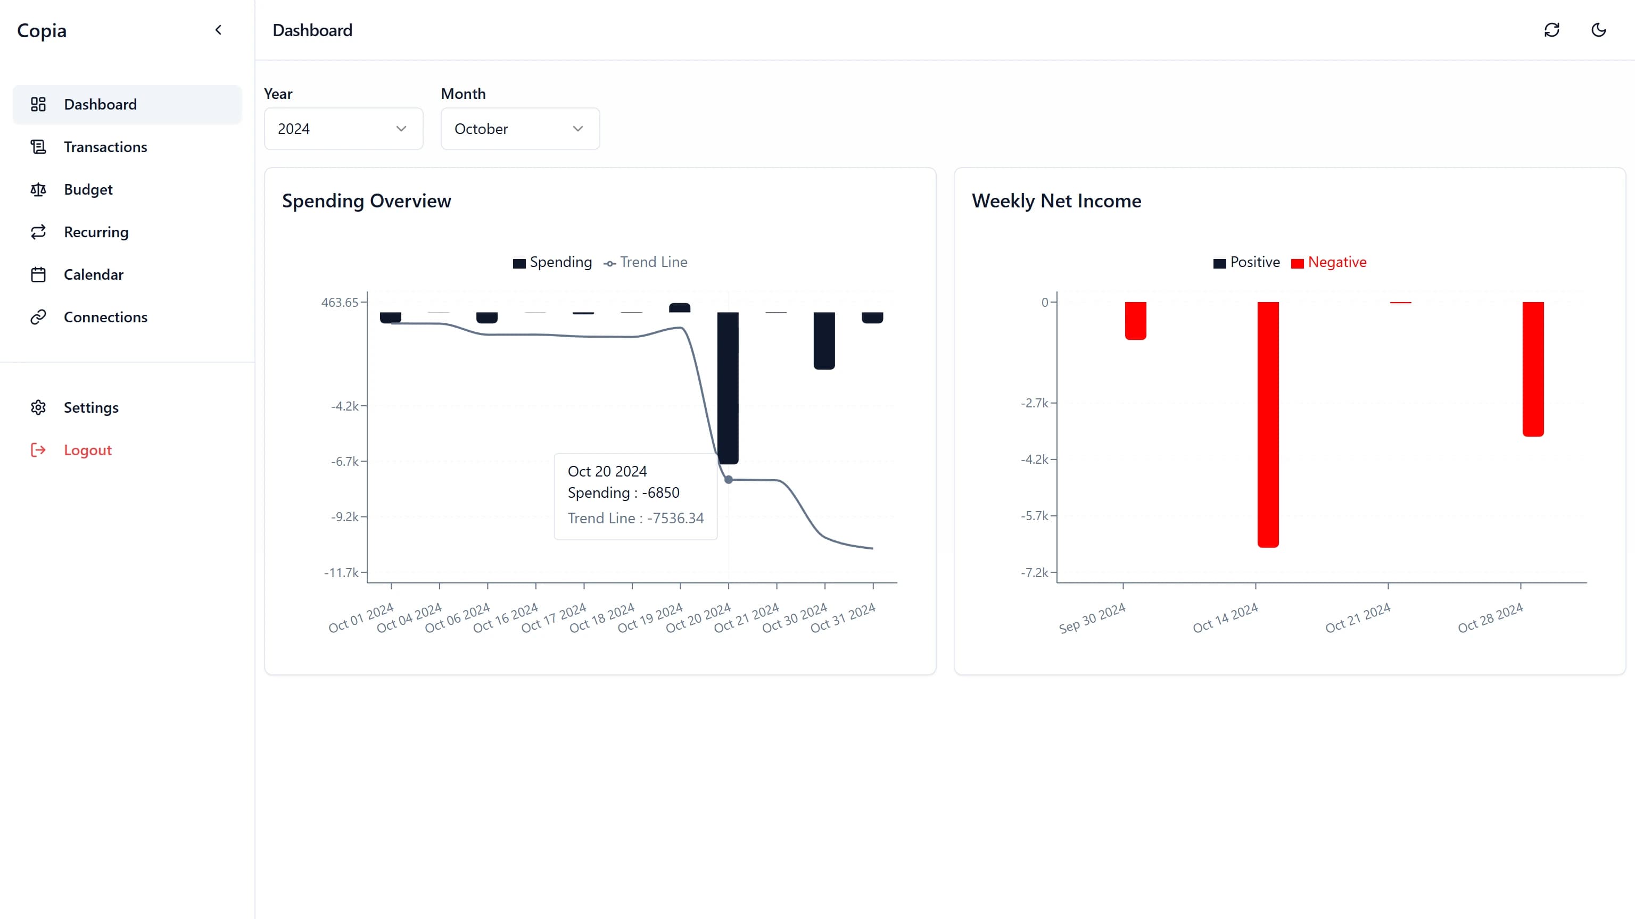The height and width of the screenshot is (919, 1635).
Task: Click the Connections link icon
Action: [38, 316]
